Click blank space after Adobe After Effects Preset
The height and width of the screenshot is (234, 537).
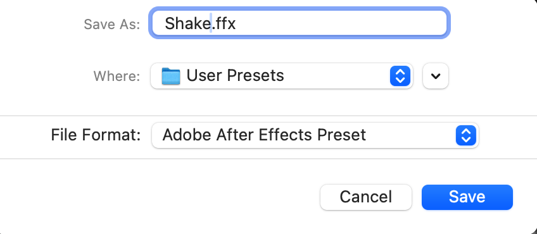click(410, 135)
